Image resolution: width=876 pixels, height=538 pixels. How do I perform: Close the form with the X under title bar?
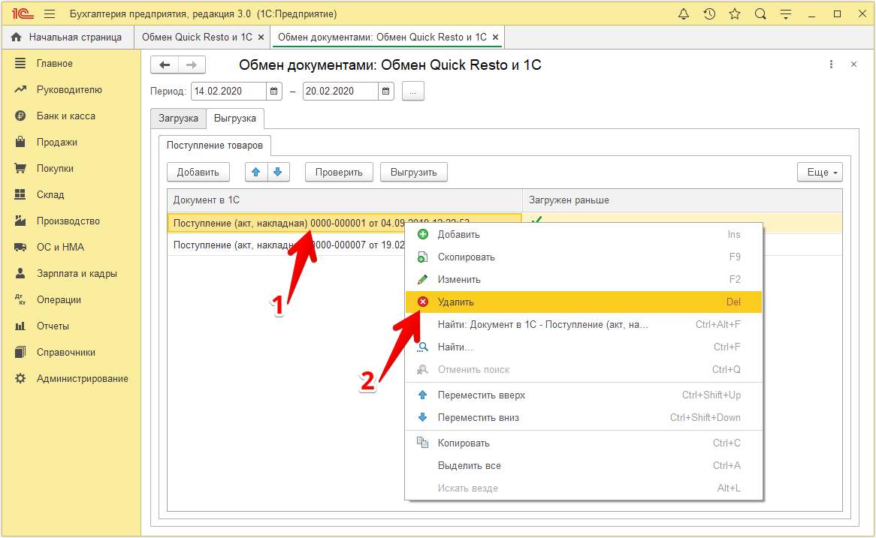(853, 65)
